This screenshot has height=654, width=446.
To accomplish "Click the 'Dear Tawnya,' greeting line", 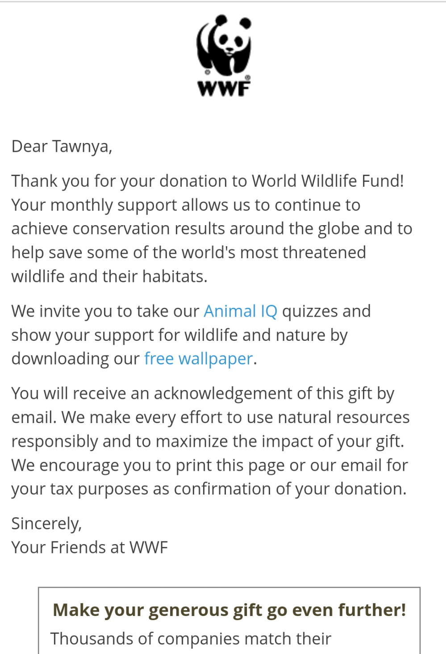I will 62,147.
